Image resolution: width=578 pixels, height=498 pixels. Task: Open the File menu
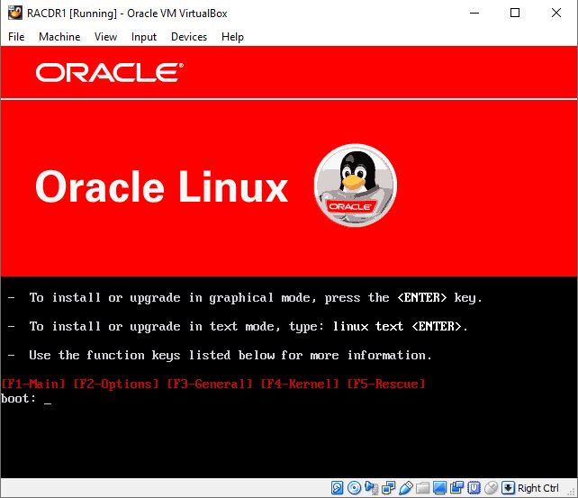(x=16, y=37)
